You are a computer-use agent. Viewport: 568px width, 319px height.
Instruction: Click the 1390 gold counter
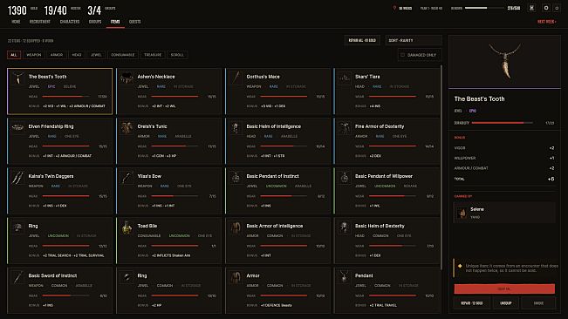point(17,10)
